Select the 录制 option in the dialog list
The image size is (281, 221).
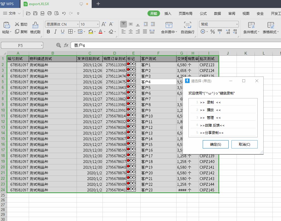(223, 102)
